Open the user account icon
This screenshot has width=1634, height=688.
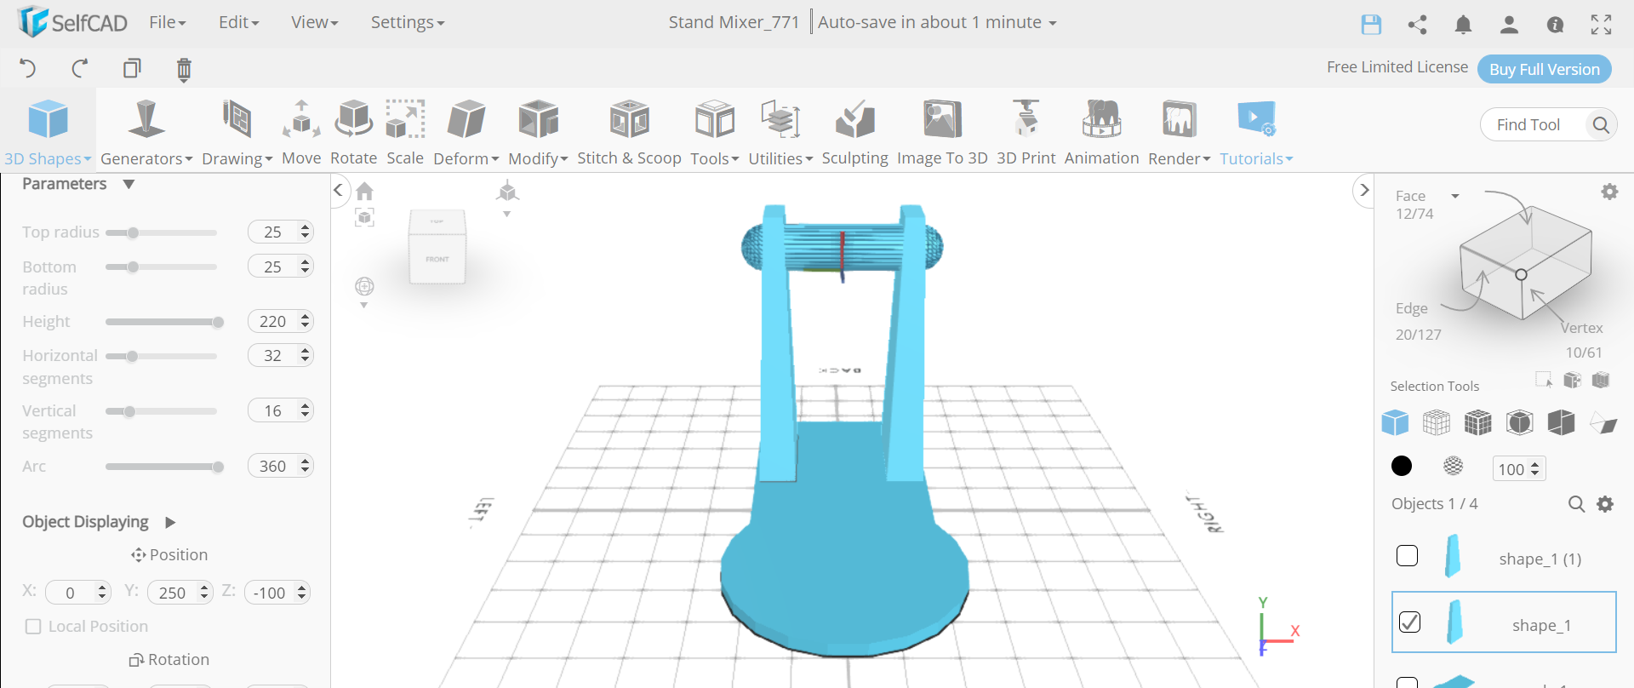click(x=1509, y=25)
